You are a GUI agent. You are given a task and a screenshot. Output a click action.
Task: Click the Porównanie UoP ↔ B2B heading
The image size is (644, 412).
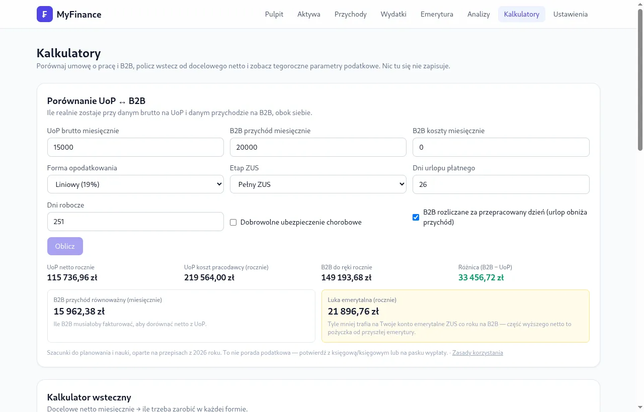point(96,101)
